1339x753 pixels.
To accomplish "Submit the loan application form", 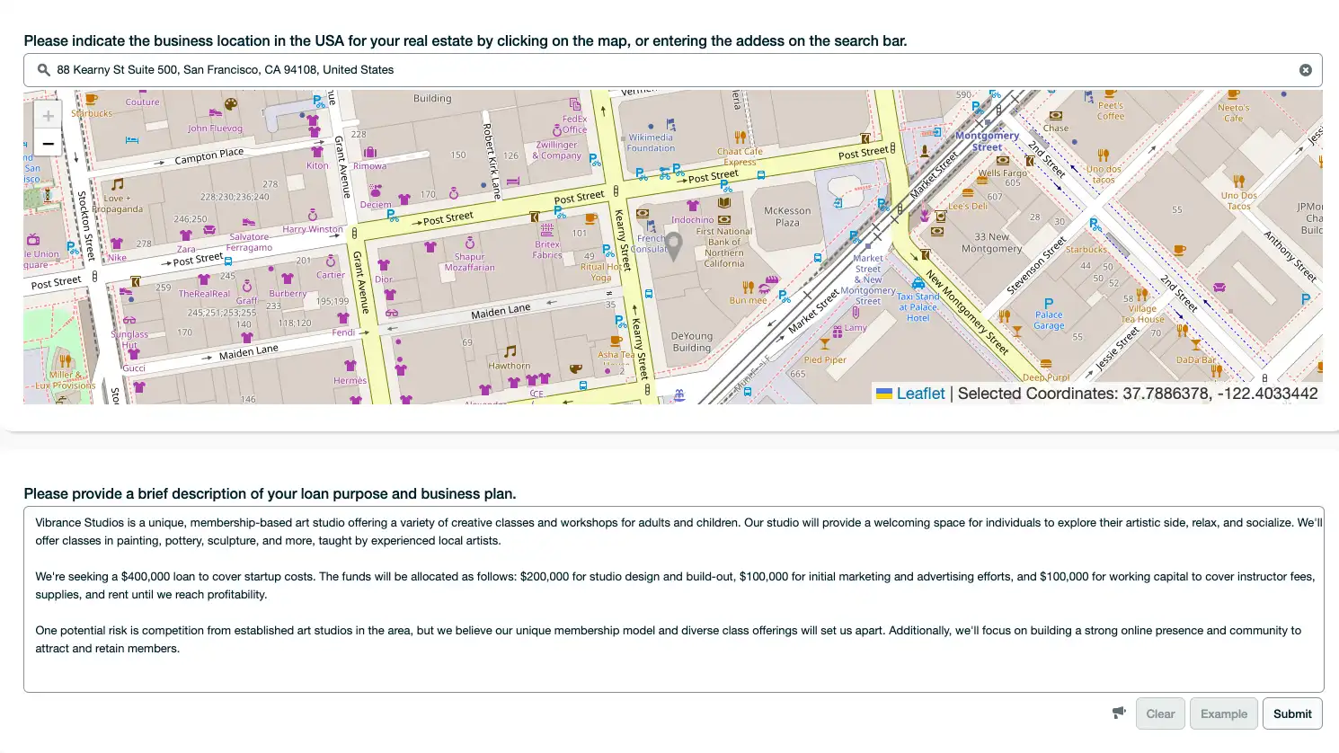I will pyautogui.click(x=1291, y=713).
